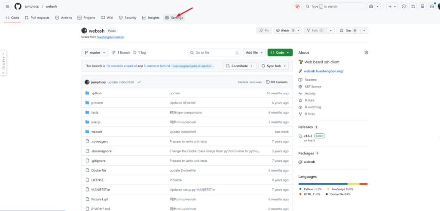Viewport: 440px width, 211px height.
Task: Open the Security tab
Action: click(128, 18)
